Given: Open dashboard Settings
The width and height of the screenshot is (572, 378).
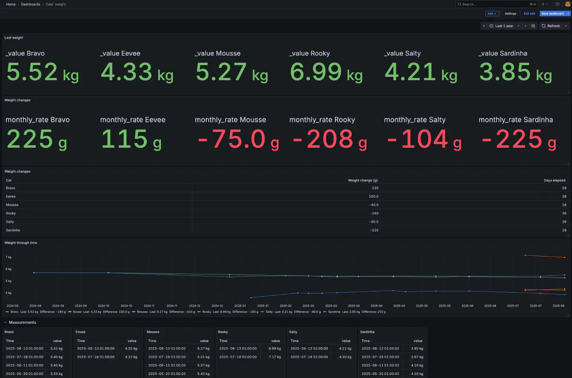Looking at the screenshot, I should 510,13.
